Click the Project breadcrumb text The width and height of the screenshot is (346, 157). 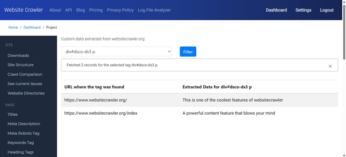click(52, 27)
